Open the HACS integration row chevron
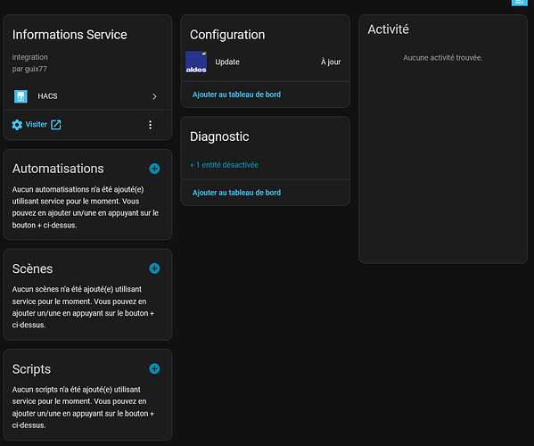Image resolution: width=534 pixels, height=446 pixels. click(154, 96)
